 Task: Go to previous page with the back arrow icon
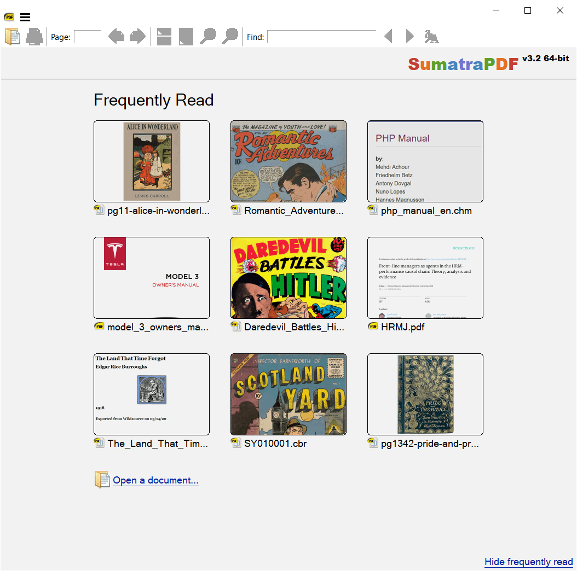coord(116,36)
